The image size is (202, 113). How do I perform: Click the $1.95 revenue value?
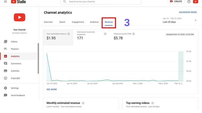click(51, 38)
